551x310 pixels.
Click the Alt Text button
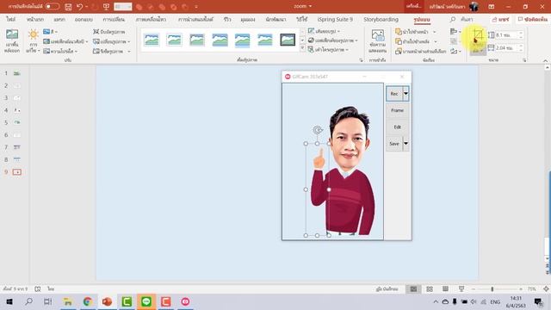tap(378, 41)
